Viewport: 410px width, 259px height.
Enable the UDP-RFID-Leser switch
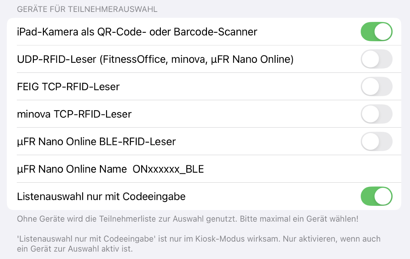(376, 59)
